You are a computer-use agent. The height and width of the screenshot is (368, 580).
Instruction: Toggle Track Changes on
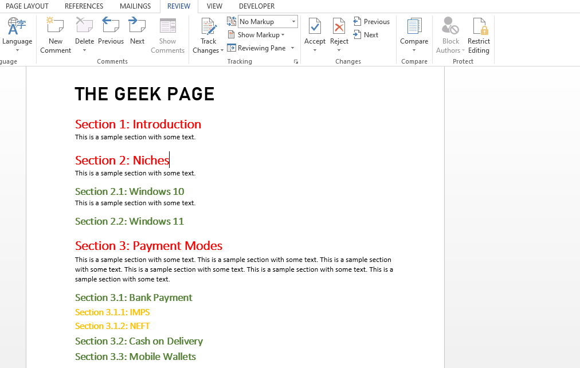point(208,26)
